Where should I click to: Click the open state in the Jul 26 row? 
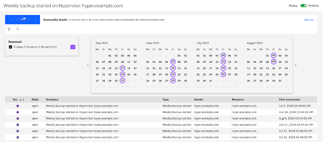(35, 137)
